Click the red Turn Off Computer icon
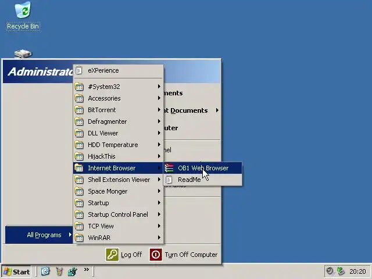Viewport: 372px width, 279px height. pos(156,255)
